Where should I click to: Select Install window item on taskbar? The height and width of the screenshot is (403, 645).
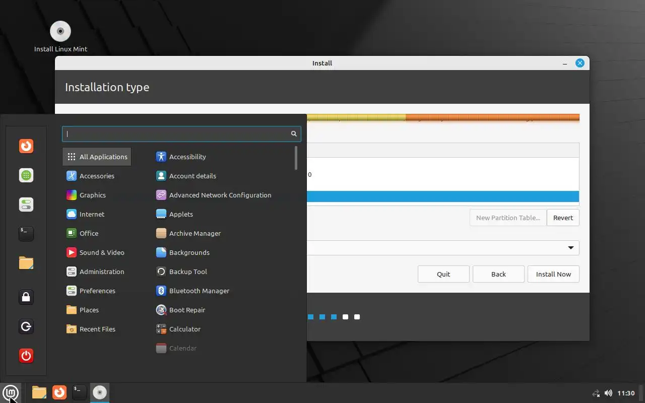point(100,392)
